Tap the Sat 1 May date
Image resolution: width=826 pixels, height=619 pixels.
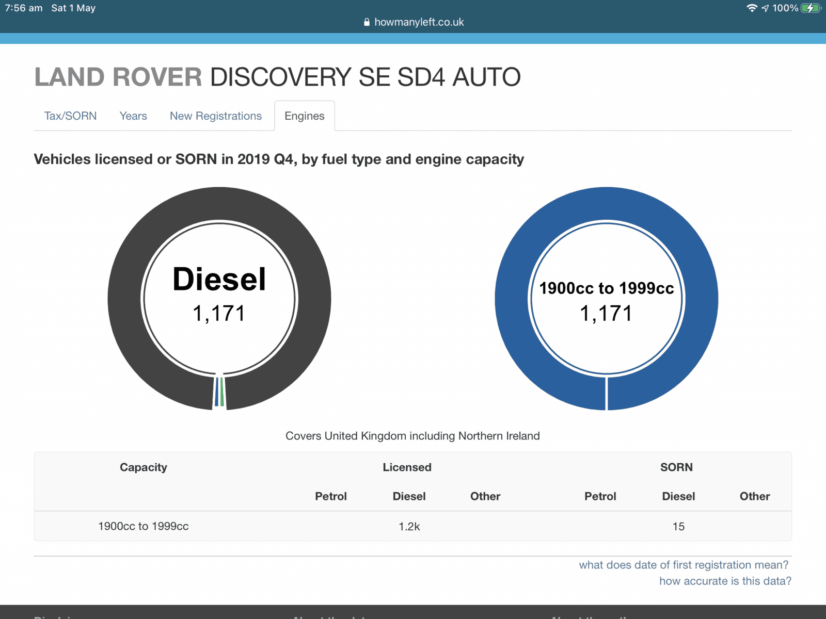73,8
